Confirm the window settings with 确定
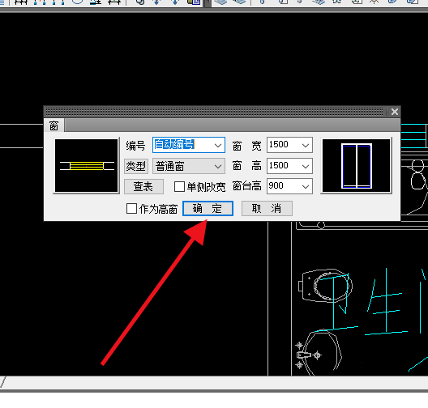 click(208, 209)
